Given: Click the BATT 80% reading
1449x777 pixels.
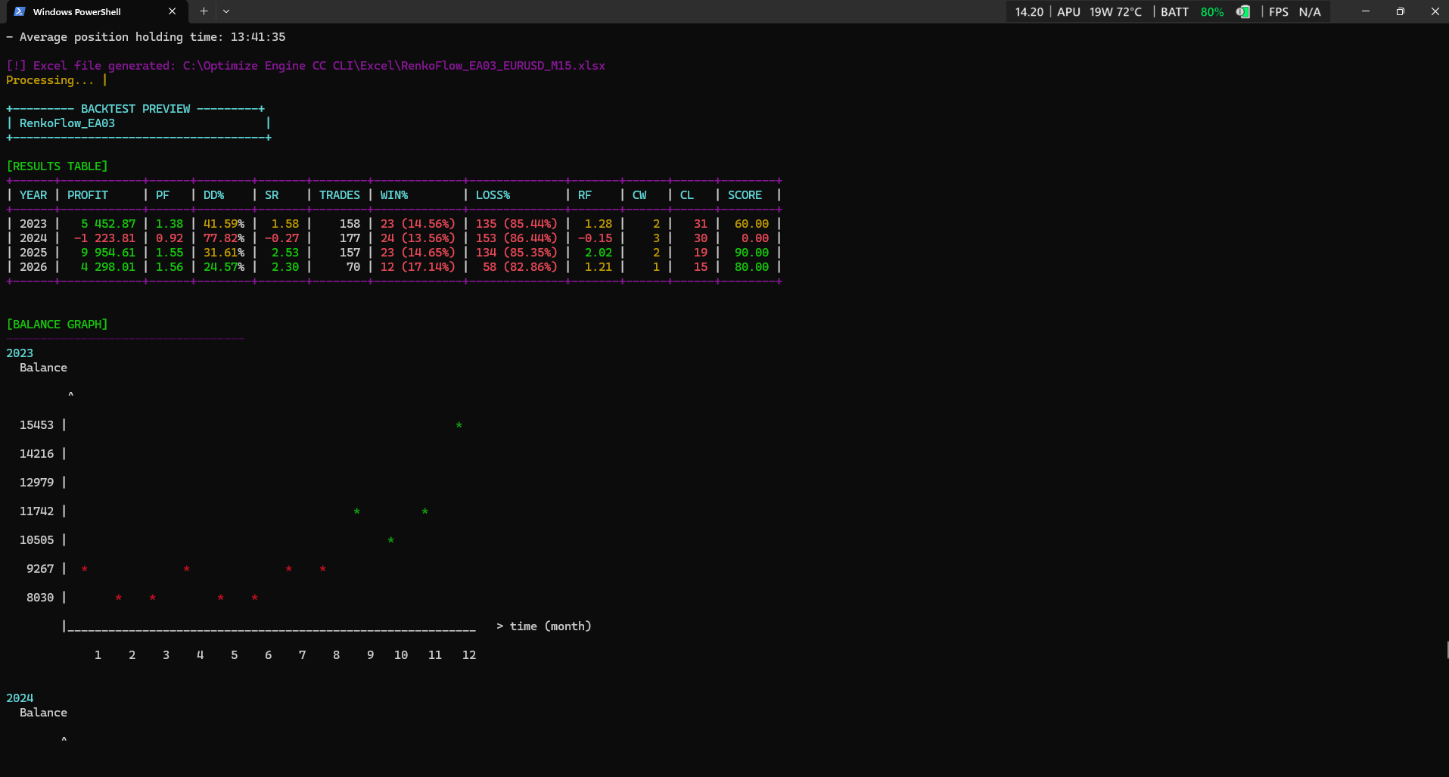Looking at the screenshot, I should pos(1192,11).
